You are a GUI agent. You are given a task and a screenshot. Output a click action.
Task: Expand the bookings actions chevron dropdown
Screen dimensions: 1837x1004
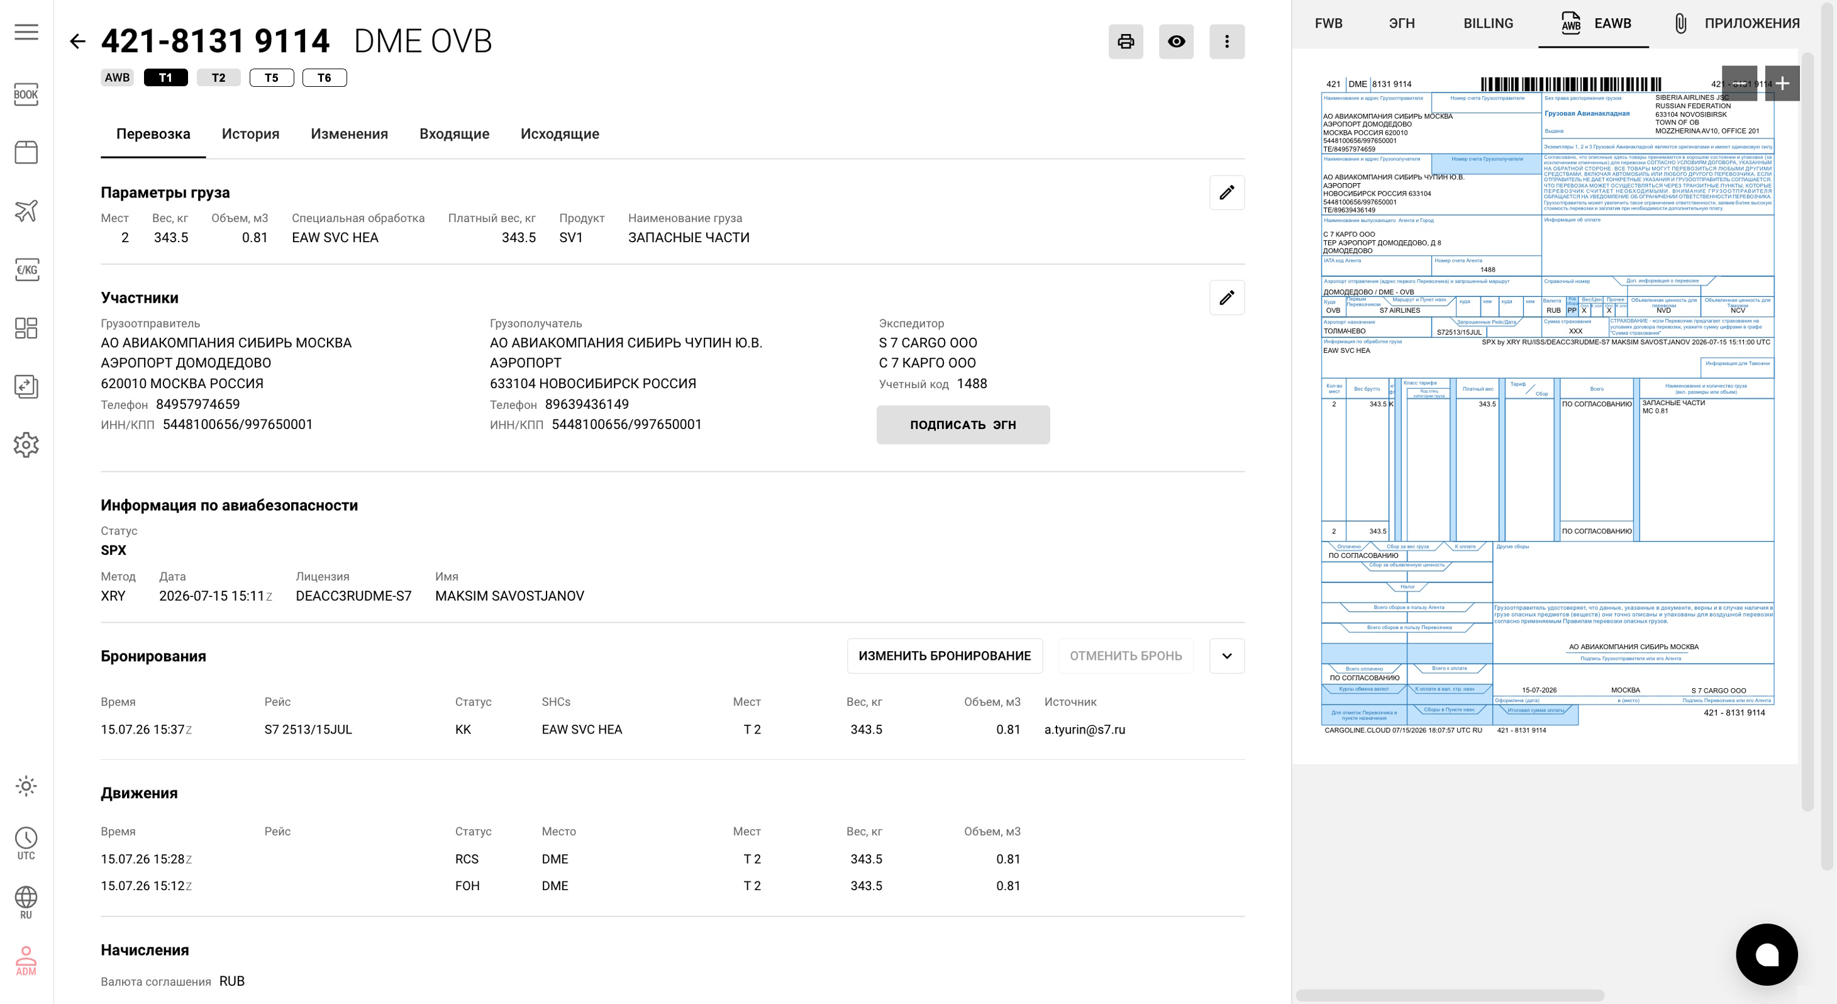pos(1227,655)
